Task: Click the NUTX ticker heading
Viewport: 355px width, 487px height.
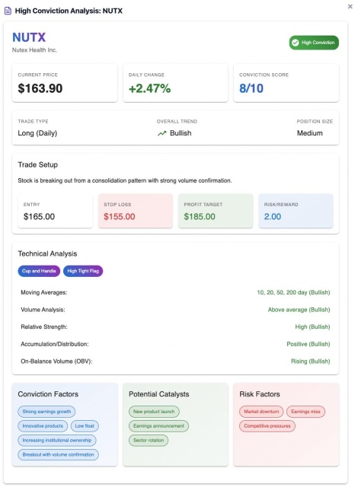Action: click(29, 37)
